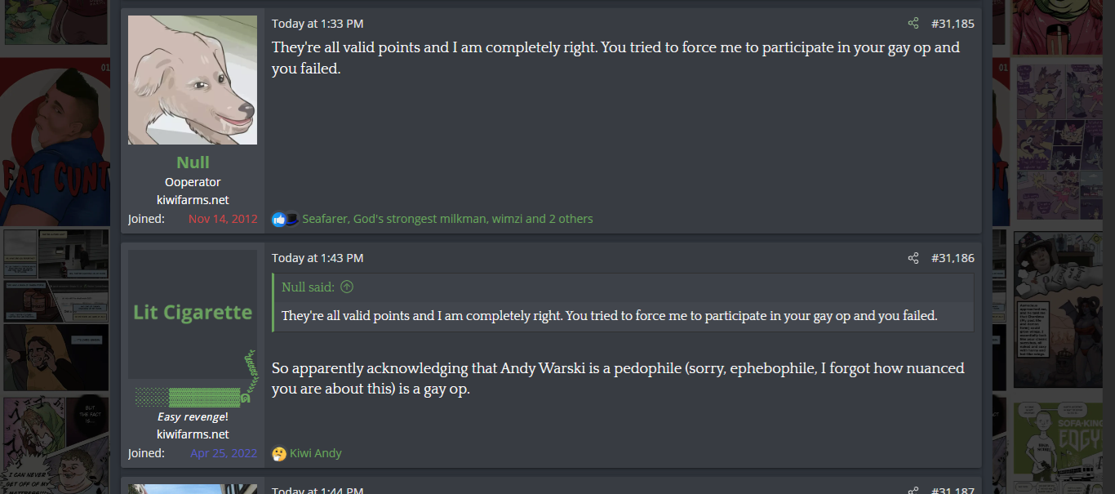This screenshot has height=494, width=1115.
Task: Click the blue Like reaction icon
Action: pyautogui.click(x=278, y=219)
